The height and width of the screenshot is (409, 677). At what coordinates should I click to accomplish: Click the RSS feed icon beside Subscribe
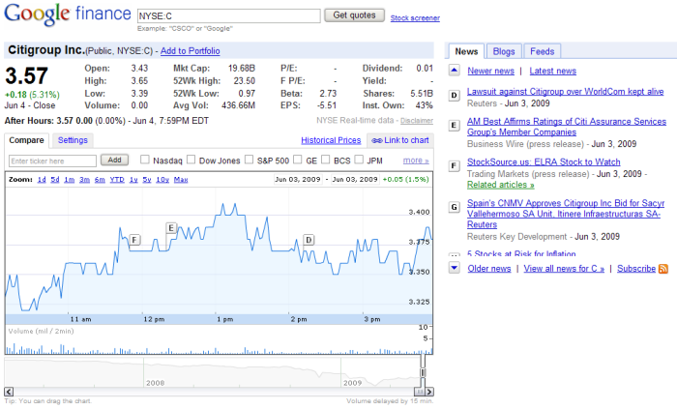pyautogui.click(x=663, y=268)
